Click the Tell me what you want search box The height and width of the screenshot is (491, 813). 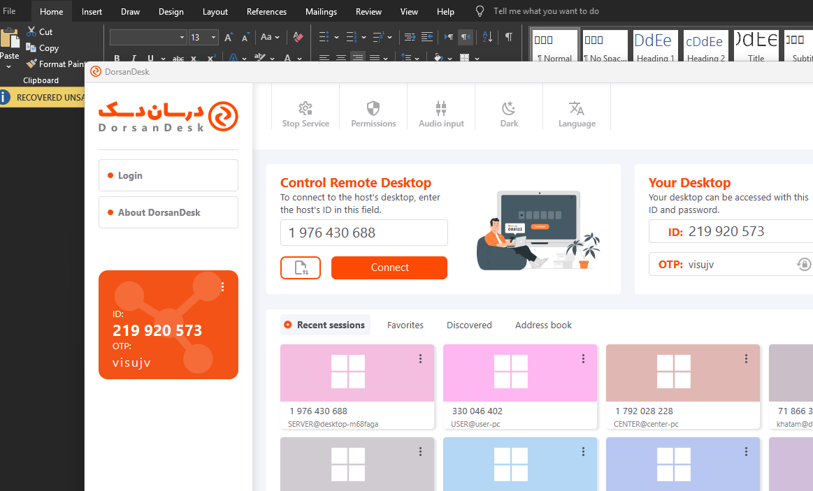[x=546, y=11]
